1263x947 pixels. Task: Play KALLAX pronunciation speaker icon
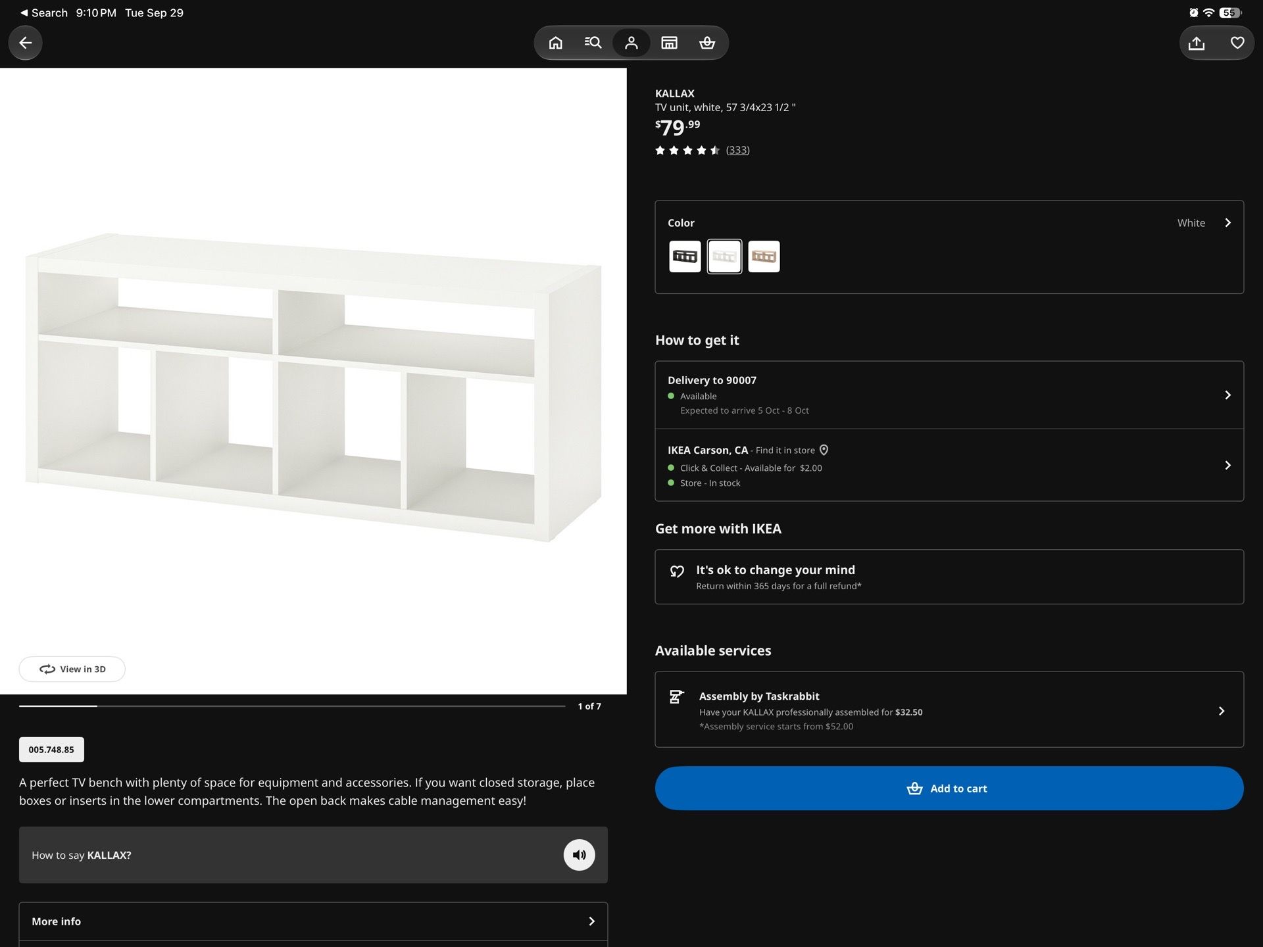579,855
